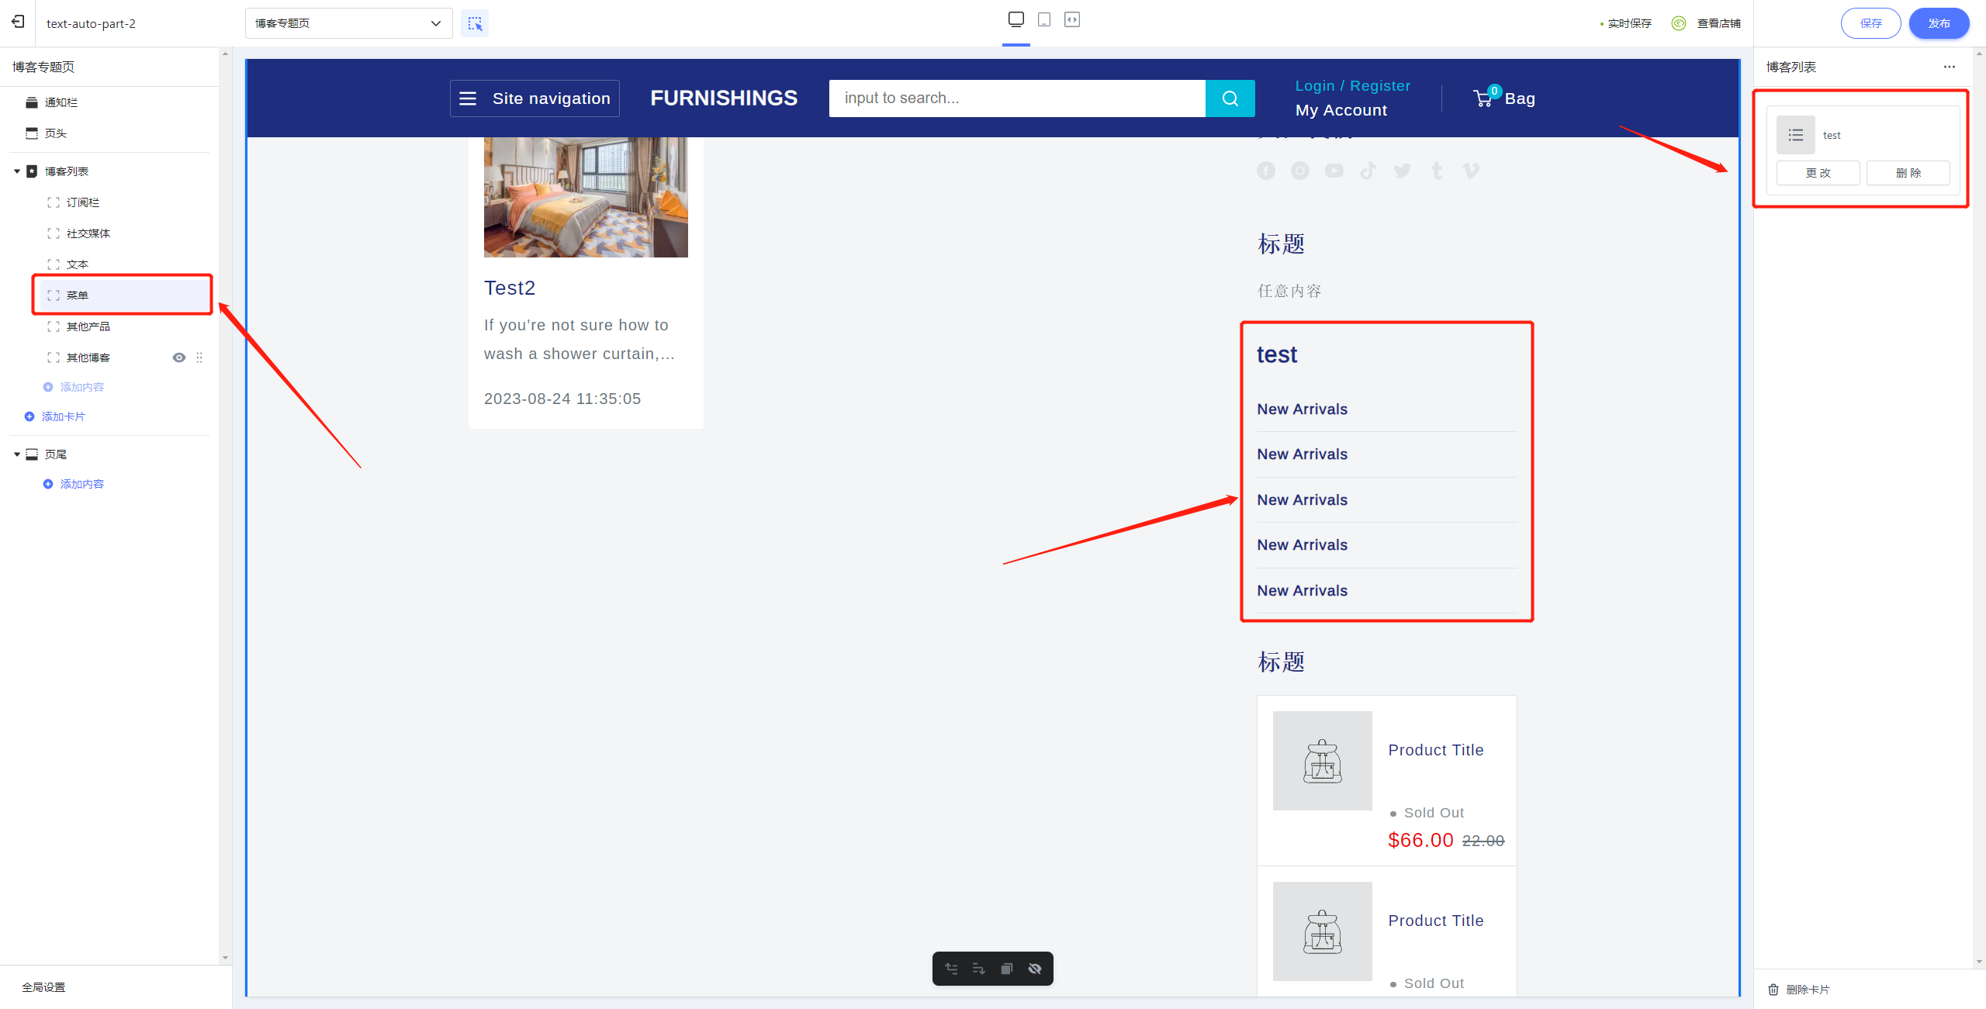This screenshot has width=1986, height=1009.
Task: Open the 博客专题页 page dropdown
Action: point(348,23)
